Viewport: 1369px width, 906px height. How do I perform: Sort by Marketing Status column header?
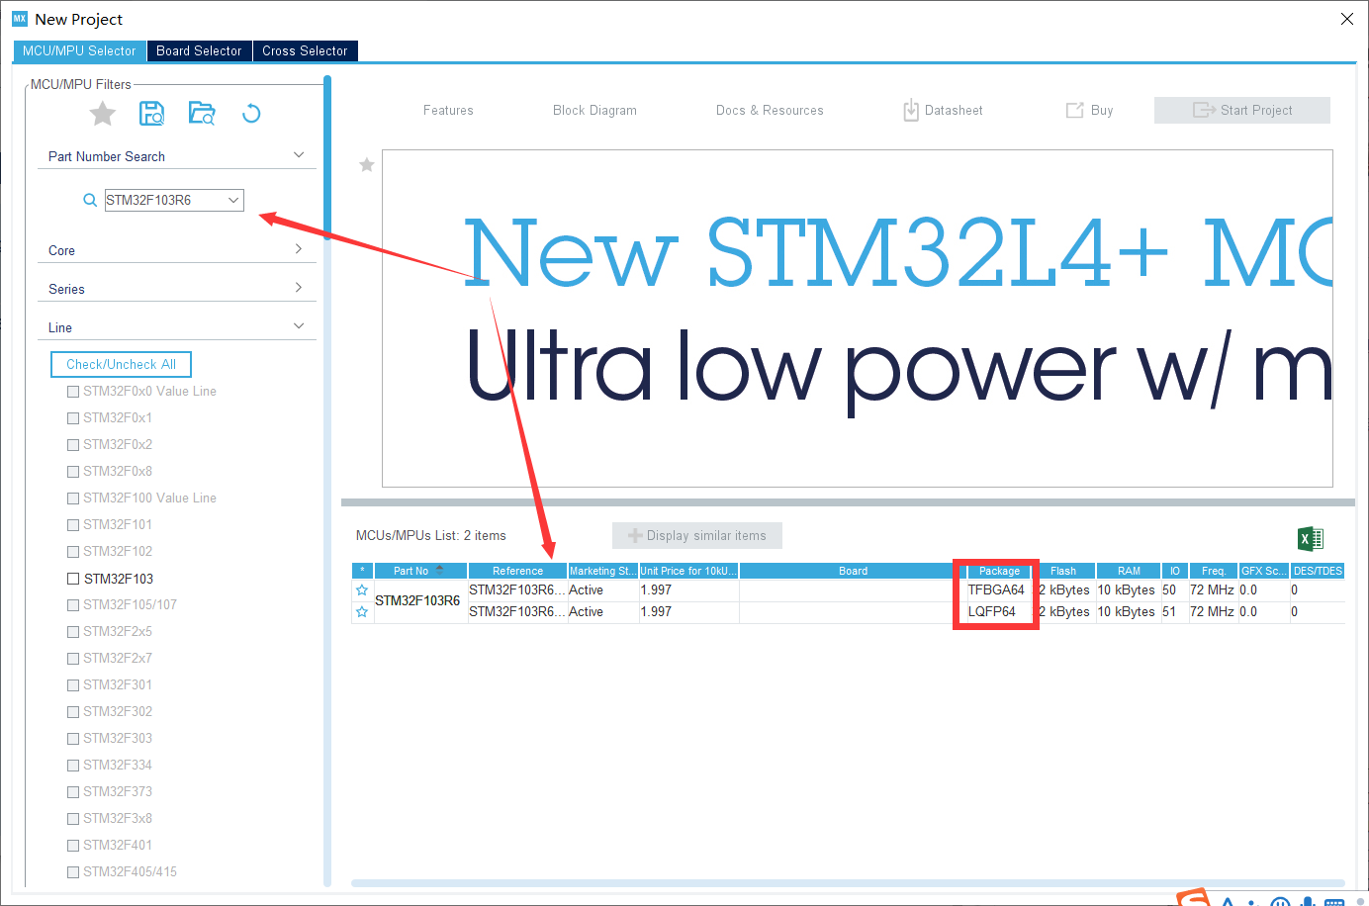pos(602,571)
